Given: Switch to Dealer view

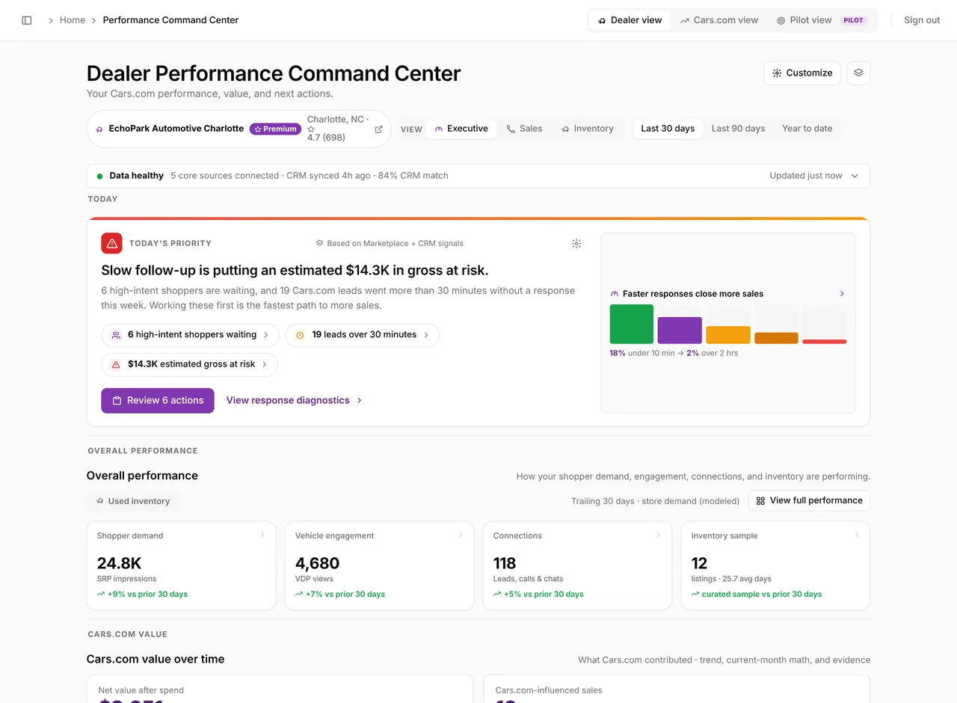Looking at the screenshot, I should point(630,20).
